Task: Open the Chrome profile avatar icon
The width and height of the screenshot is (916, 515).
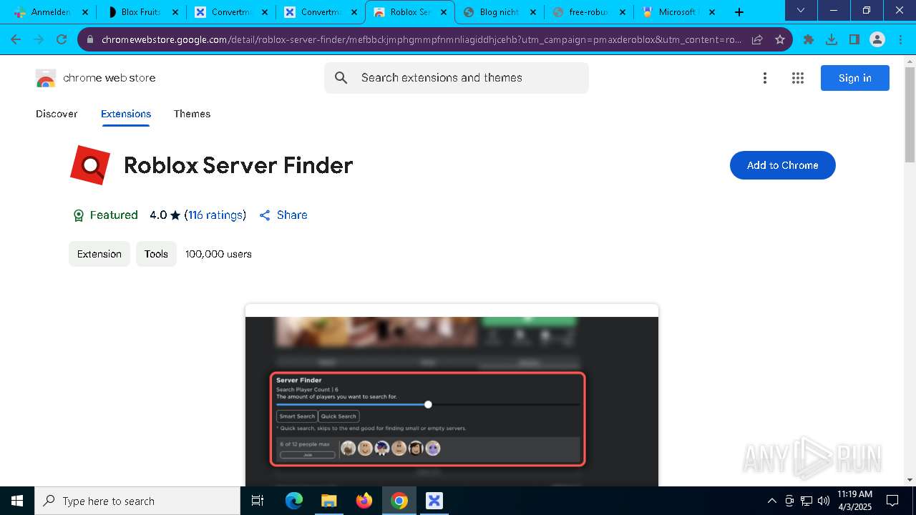Action: [877, 39]
